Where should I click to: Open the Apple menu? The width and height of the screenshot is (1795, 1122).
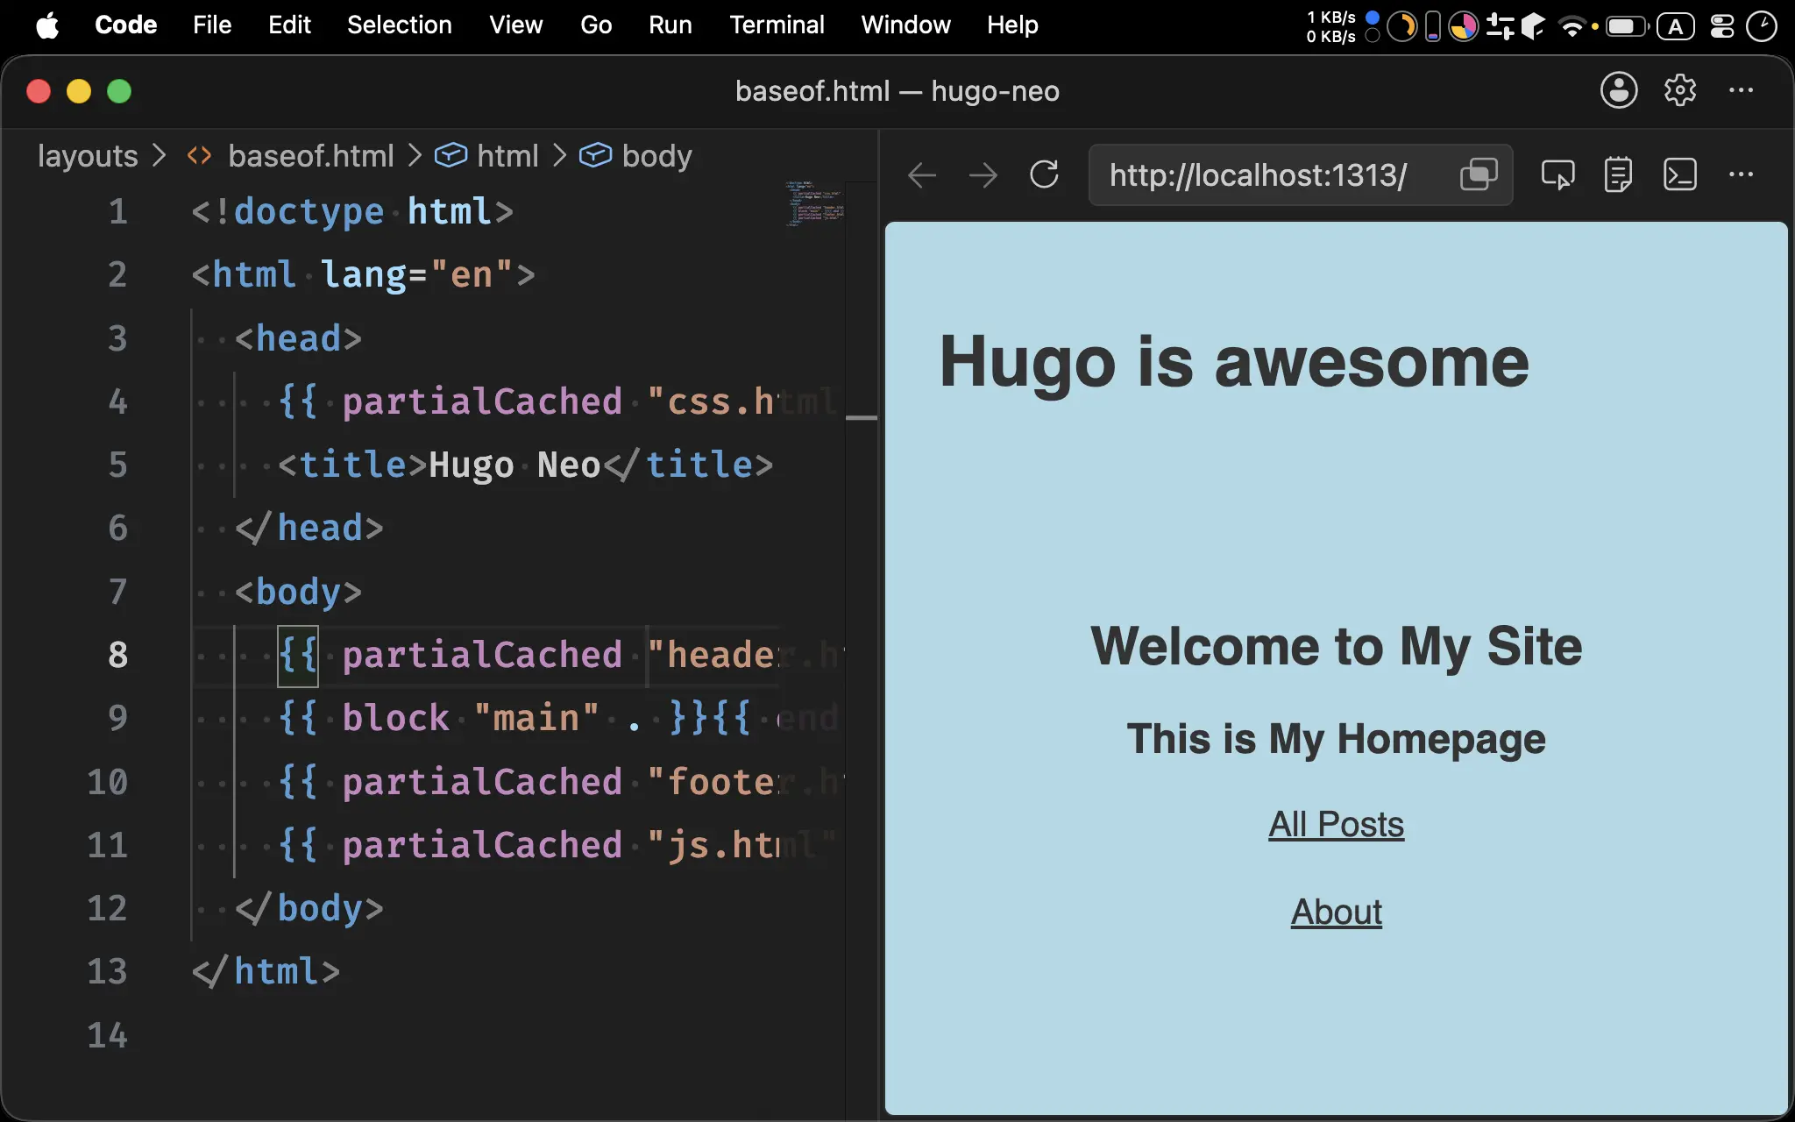[x=47, y=25]
